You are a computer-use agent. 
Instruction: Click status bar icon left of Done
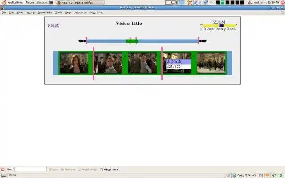pos(4,175)
